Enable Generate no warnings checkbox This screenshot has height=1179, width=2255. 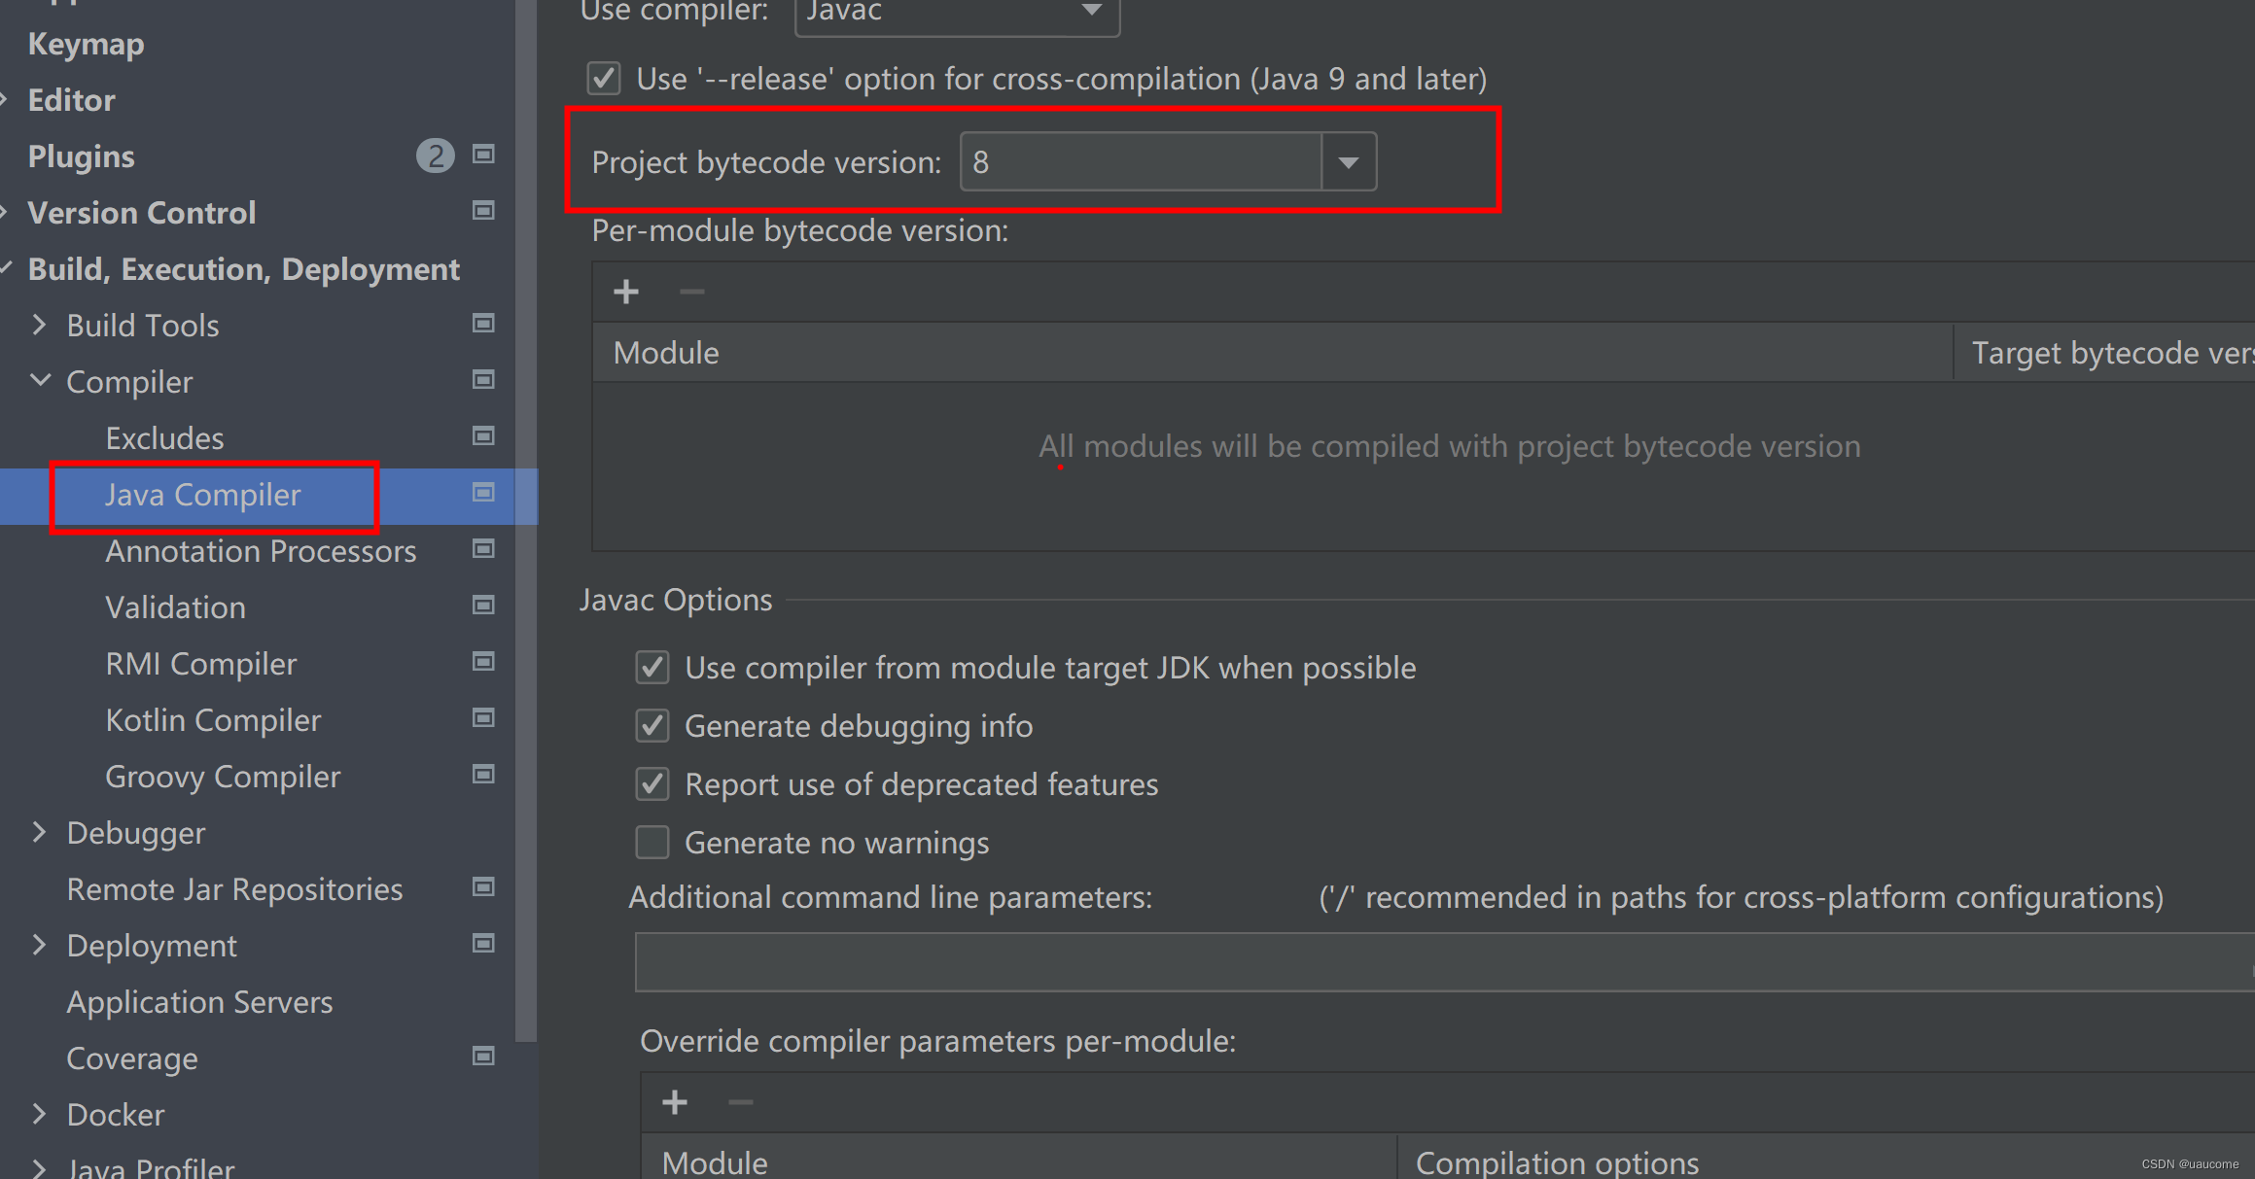pos(652,843)
